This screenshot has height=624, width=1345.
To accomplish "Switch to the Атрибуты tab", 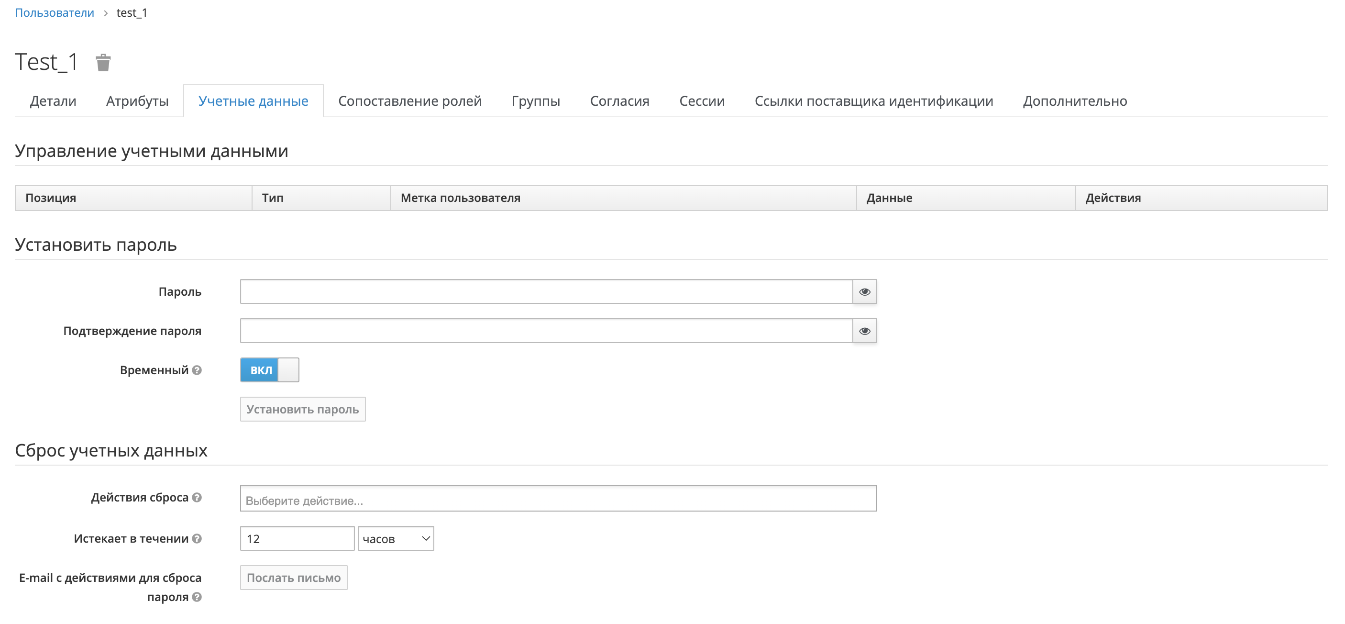I will tap(137, 101).
